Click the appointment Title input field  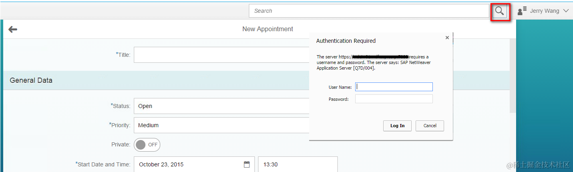click(221, 55)
